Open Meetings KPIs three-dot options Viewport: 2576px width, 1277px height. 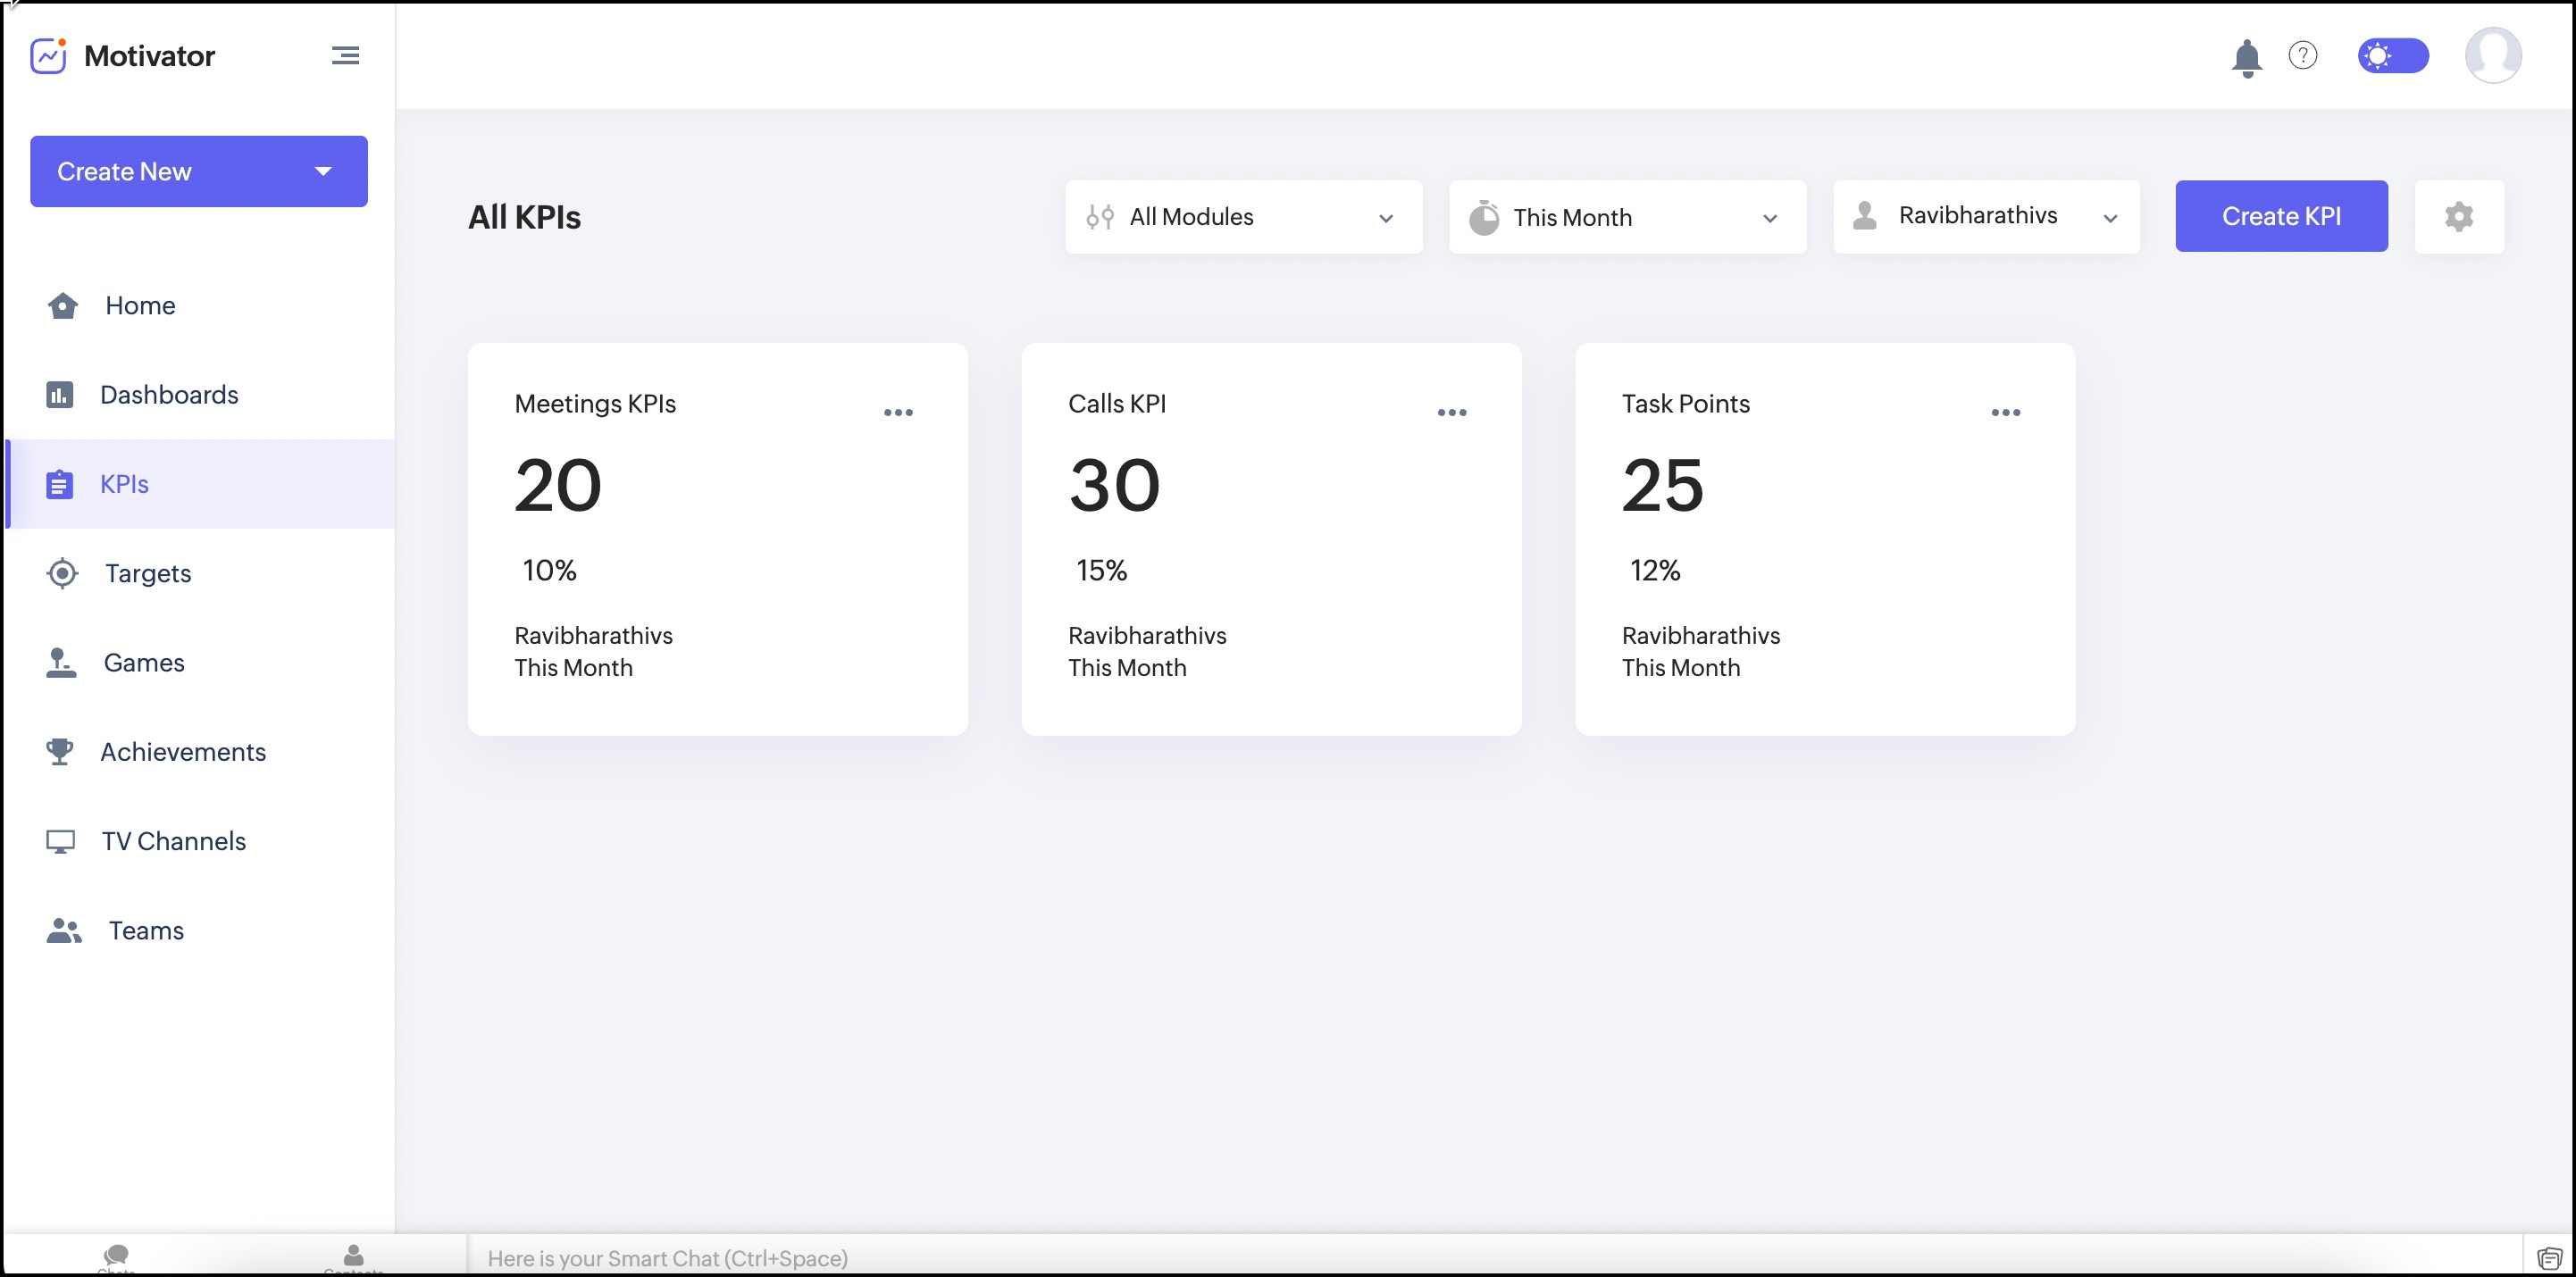(897, 412)
